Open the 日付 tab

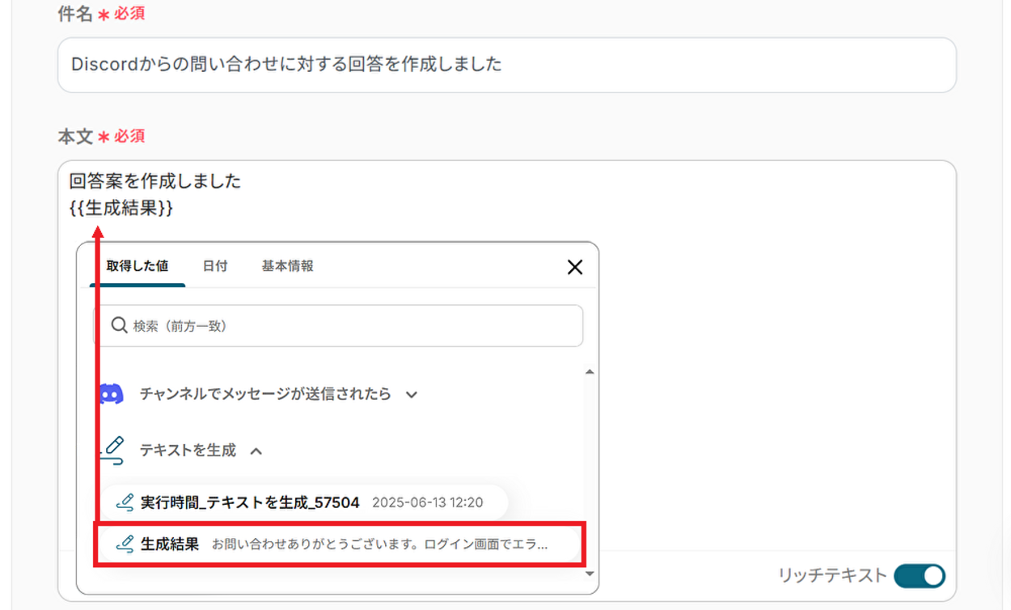[x=215, y=266]
